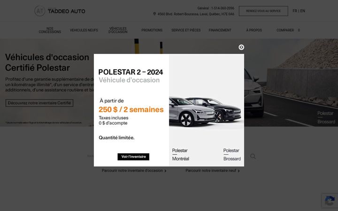Click Parcourir notre inventaire d'occasion link
Viewport: 338px width, 211px height.
coord(134,171)
